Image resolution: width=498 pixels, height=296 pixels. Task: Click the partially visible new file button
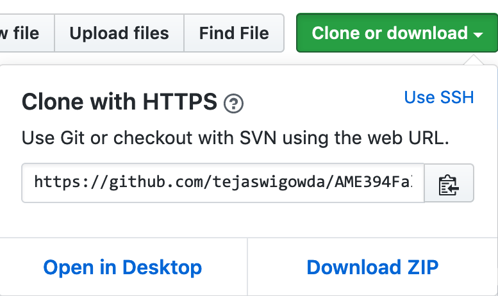[x=27, y=33]
